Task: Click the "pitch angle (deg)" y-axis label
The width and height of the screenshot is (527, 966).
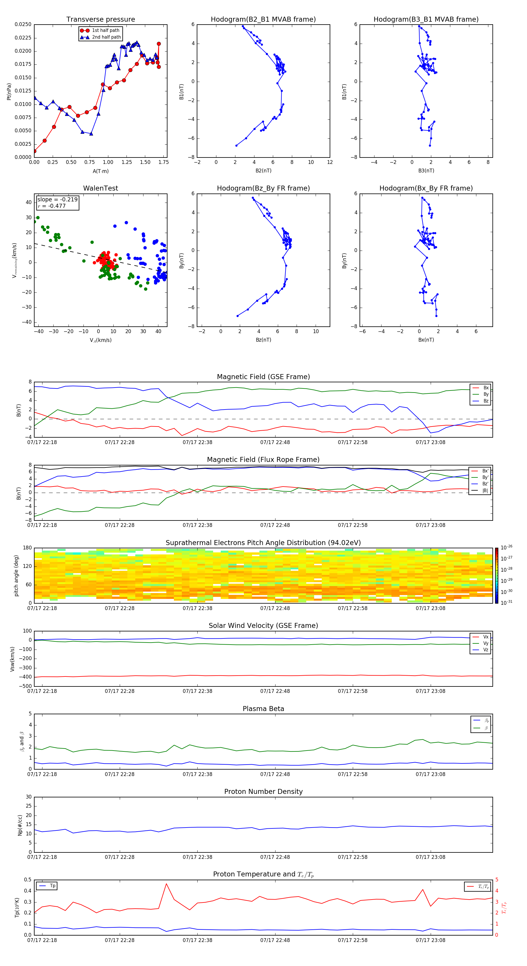Action: [16, 576]
